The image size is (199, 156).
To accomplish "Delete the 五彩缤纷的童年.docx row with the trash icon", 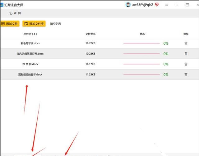I will tap(186, 75).
